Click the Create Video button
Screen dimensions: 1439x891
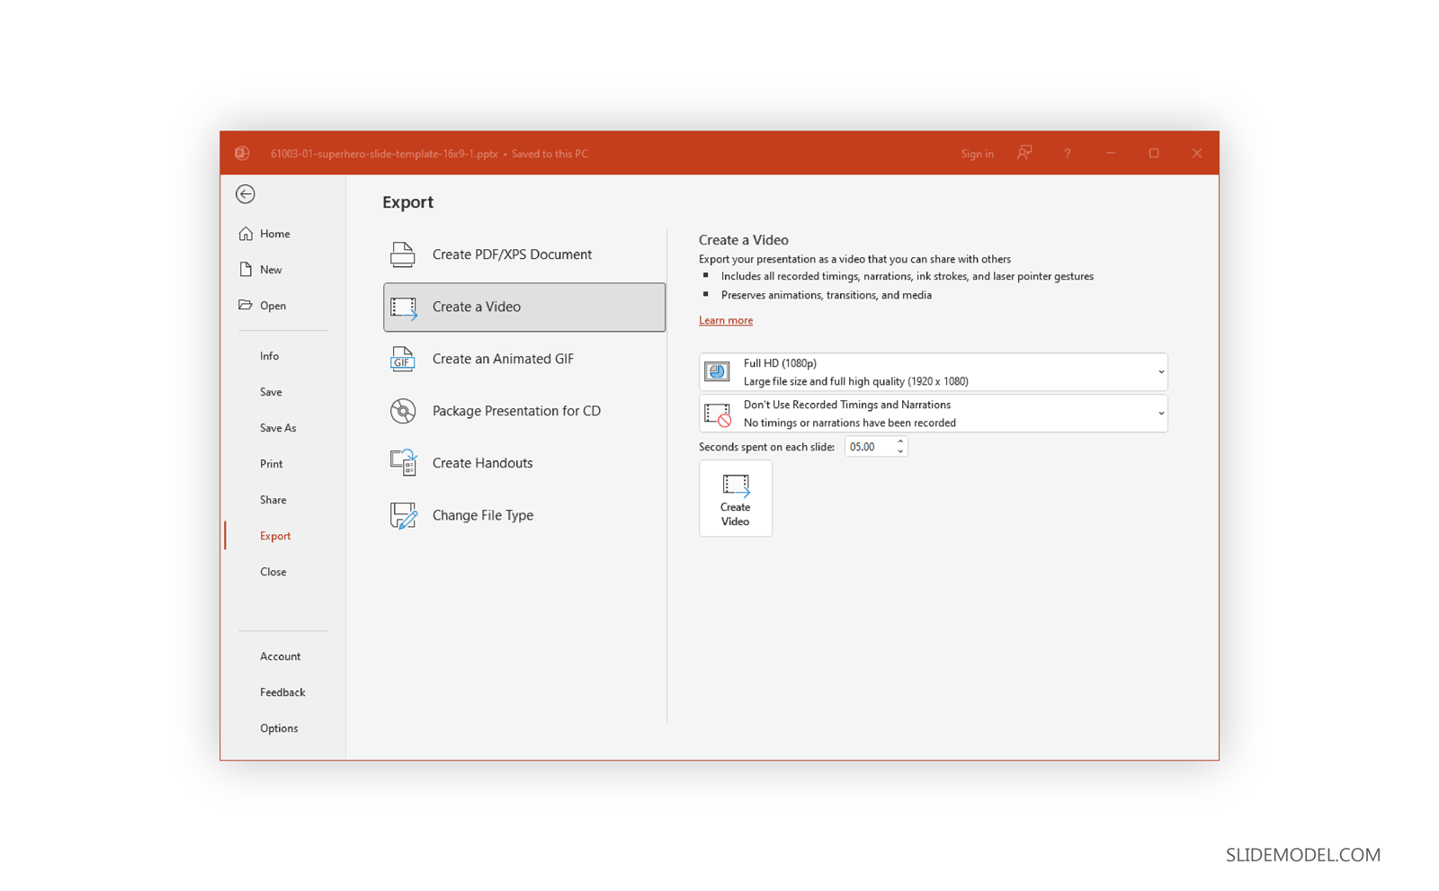pyautogui.click(x=736, y=499)
